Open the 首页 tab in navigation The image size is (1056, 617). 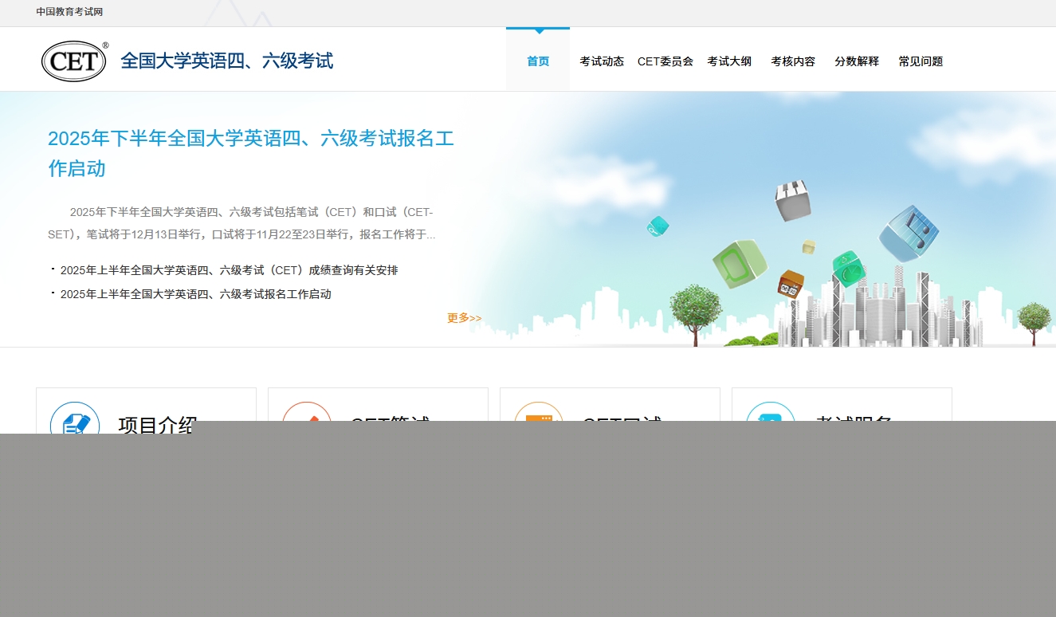538,61
